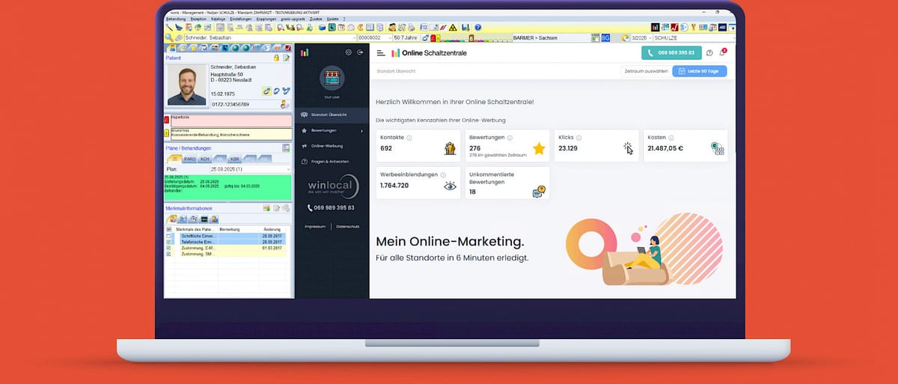Click the info icon next to Klicks
Image resolution: width=898 pixels, height=384 pixels.
579,138
